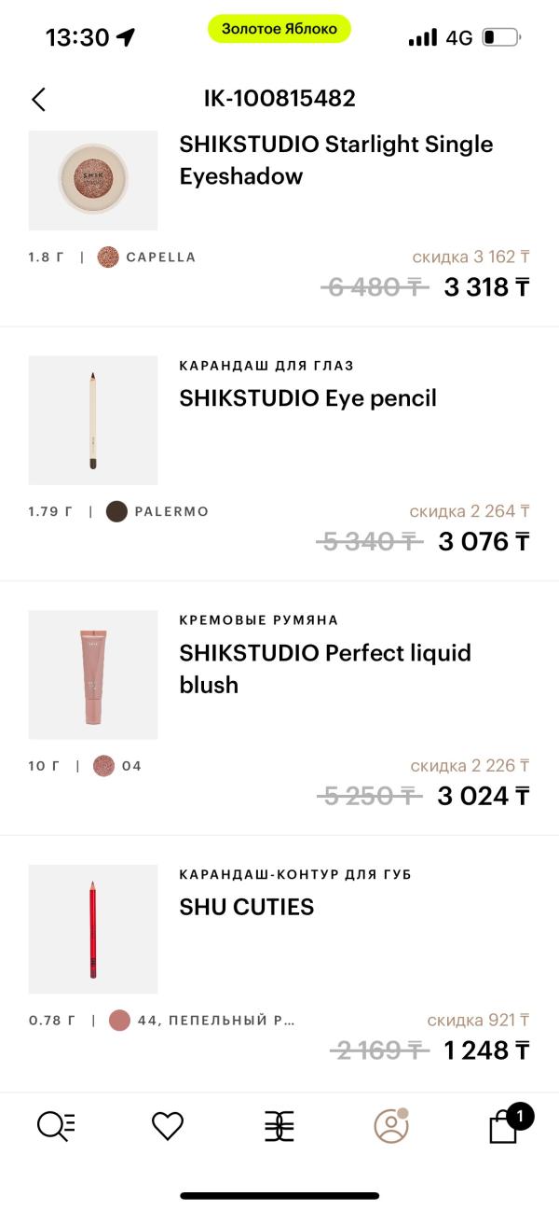
Task: Open the shopping bag icon
Action: (504, 1126)
